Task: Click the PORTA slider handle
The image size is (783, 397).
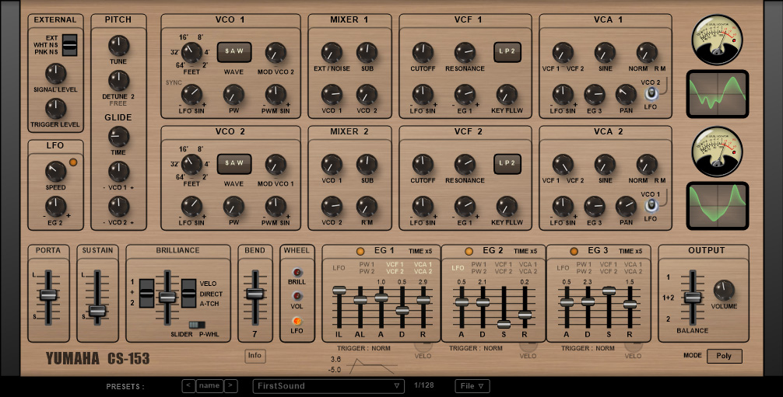Action: point(48,295)
